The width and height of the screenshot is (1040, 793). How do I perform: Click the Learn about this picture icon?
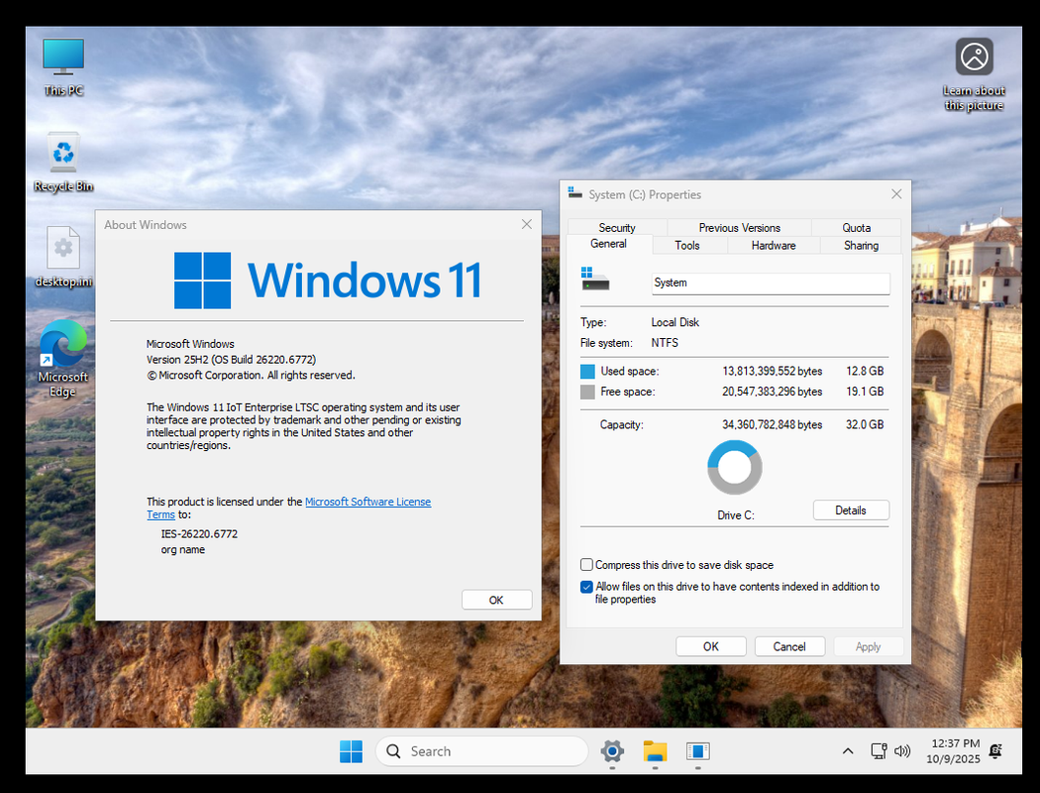point(974,73)
